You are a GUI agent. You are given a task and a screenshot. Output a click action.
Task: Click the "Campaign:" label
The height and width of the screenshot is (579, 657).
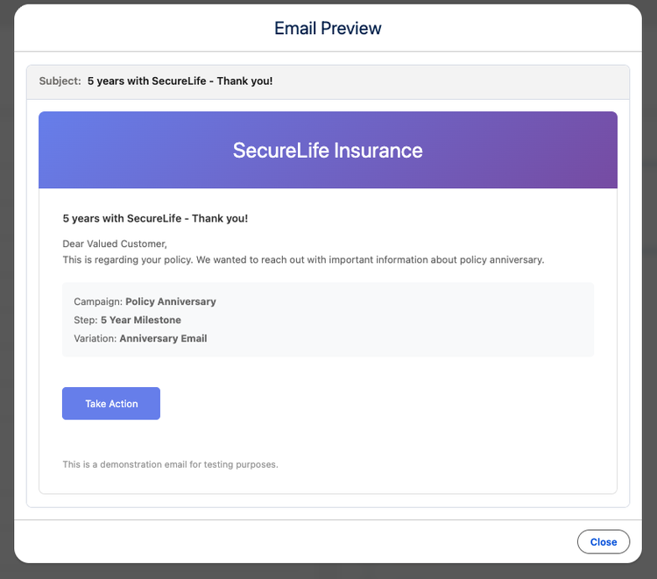pyautogui.click(x=98, y=301)
